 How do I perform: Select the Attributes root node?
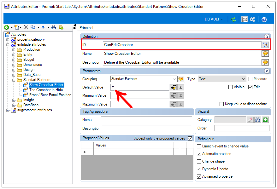pos(19,34)
